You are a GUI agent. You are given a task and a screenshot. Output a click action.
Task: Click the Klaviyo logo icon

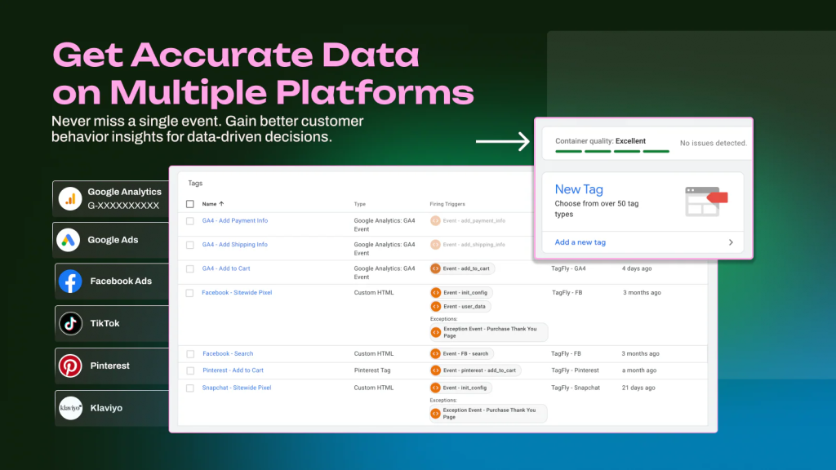click(x=70, y=408)
